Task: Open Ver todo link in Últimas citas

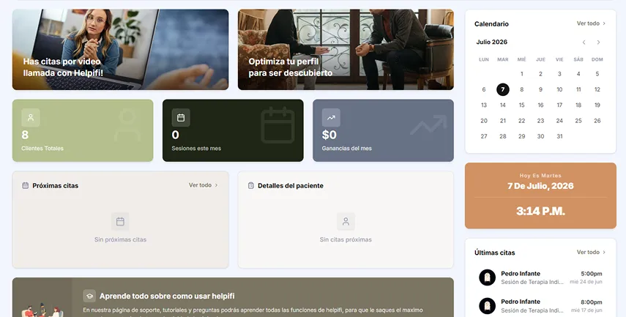Action: 591,253
